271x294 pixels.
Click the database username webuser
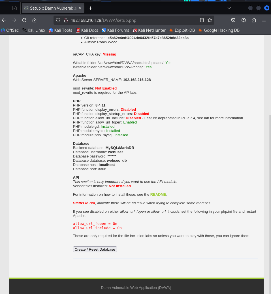pyautogui.click(x=116, y=152)
